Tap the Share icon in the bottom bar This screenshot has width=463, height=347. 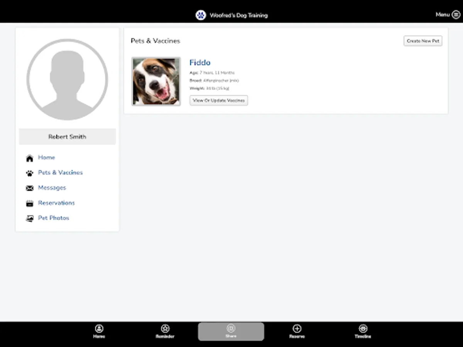pyautogui.click(x=231, y=328)
